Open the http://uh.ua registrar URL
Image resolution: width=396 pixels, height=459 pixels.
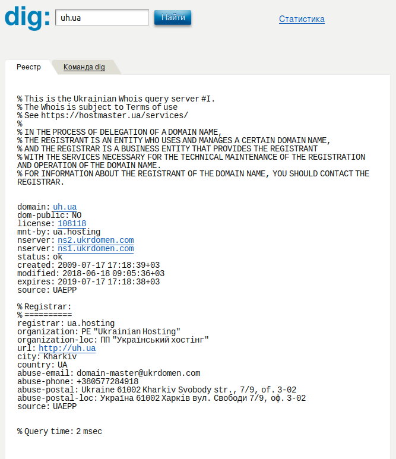pos(67,349)
